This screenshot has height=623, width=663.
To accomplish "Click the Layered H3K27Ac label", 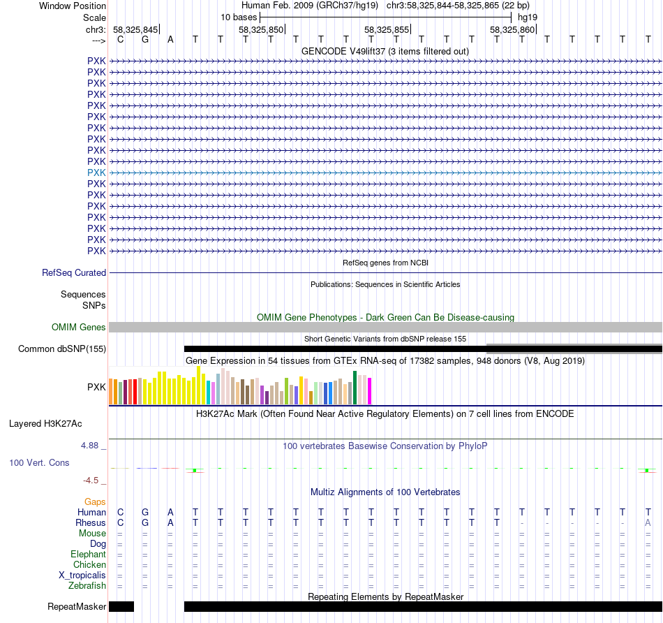I will pos(45,424).
